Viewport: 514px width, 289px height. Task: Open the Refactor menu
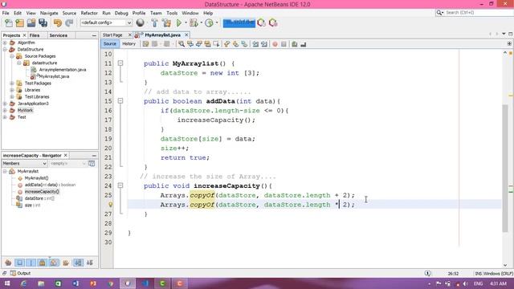coord(89,13)
